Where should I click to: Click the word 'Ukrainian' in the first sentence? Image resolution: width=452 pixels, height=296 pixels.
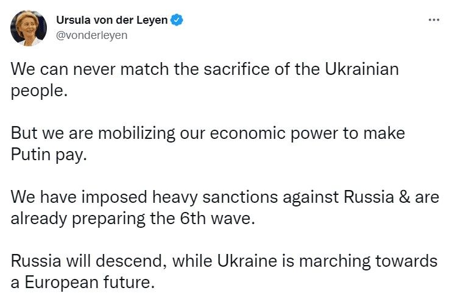pos(362,69)
